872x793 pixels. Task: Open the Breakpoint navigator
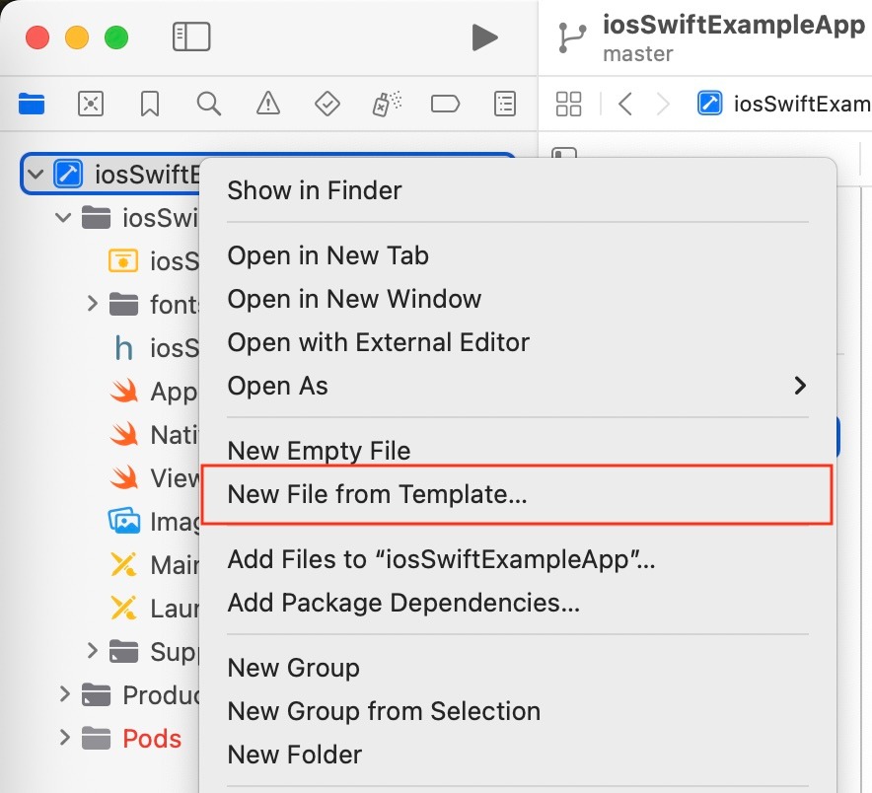click(x=445, y=104)
